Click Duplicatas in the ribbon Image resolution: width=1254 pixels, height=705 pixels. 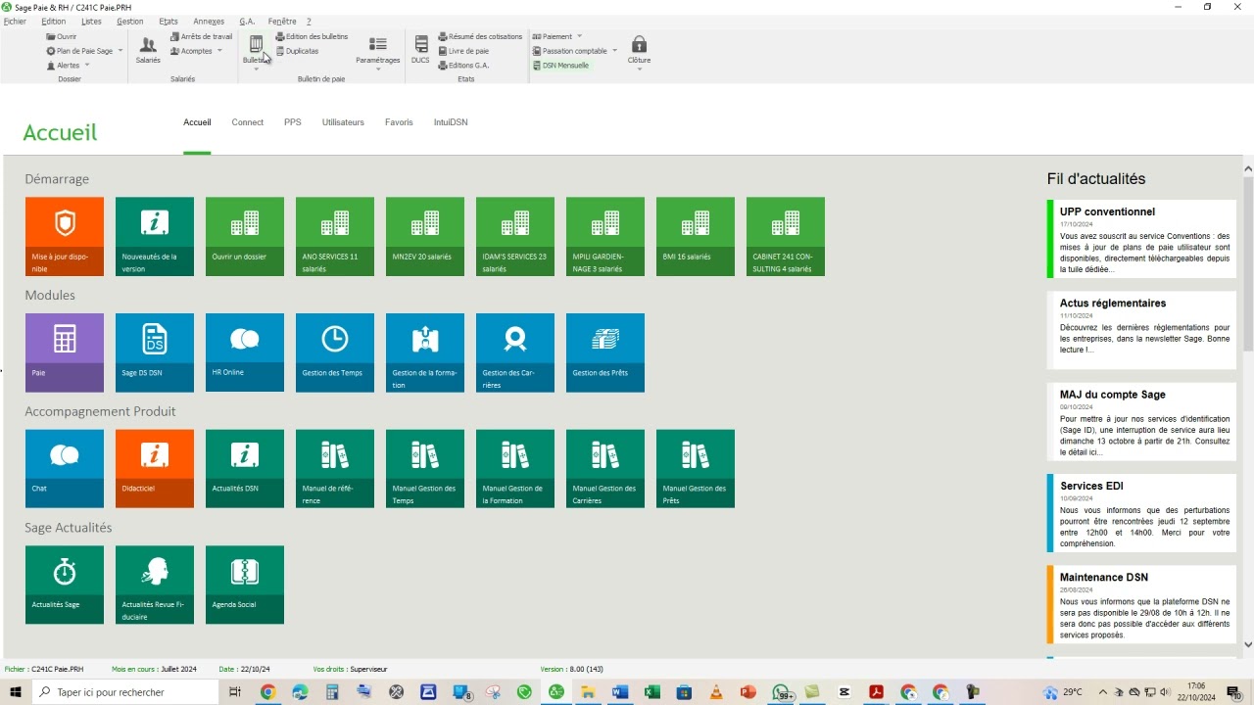click(297, 51)
